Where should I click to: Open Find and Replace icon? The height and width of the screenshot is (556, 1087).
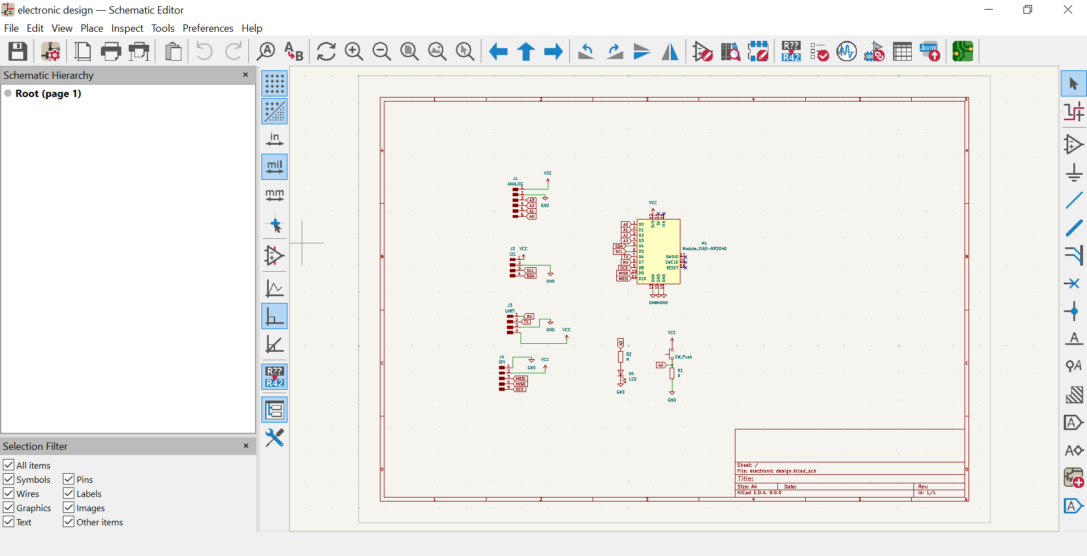tap(294, 52)
